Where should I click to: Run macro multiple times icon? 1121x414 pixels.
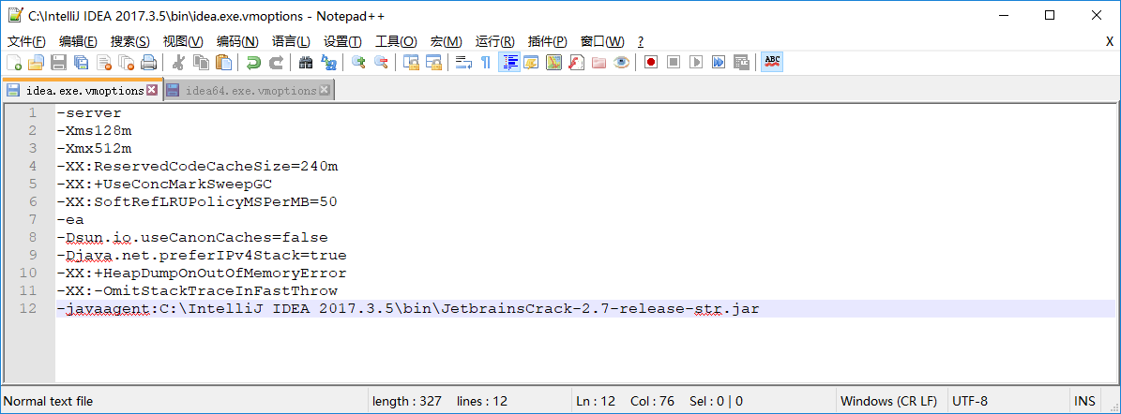tap(719, 63)
